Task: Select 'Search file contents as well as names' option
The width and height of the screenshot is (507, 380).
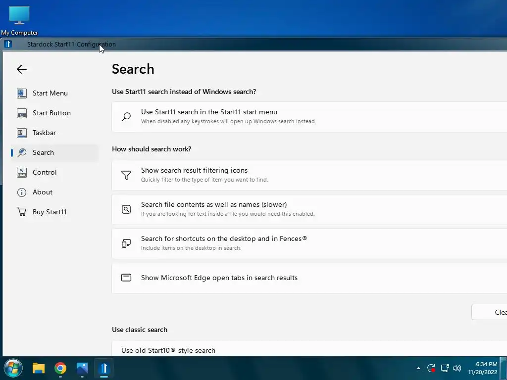Action: click(309, 209)
